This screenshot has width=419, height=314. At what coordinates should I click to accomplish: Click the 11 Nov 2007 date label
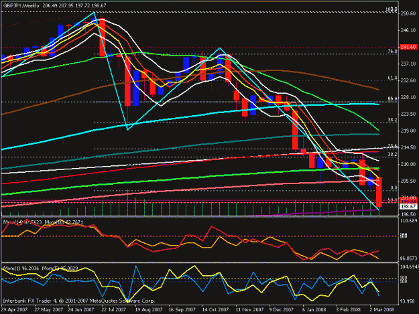[x=249, y=310]
